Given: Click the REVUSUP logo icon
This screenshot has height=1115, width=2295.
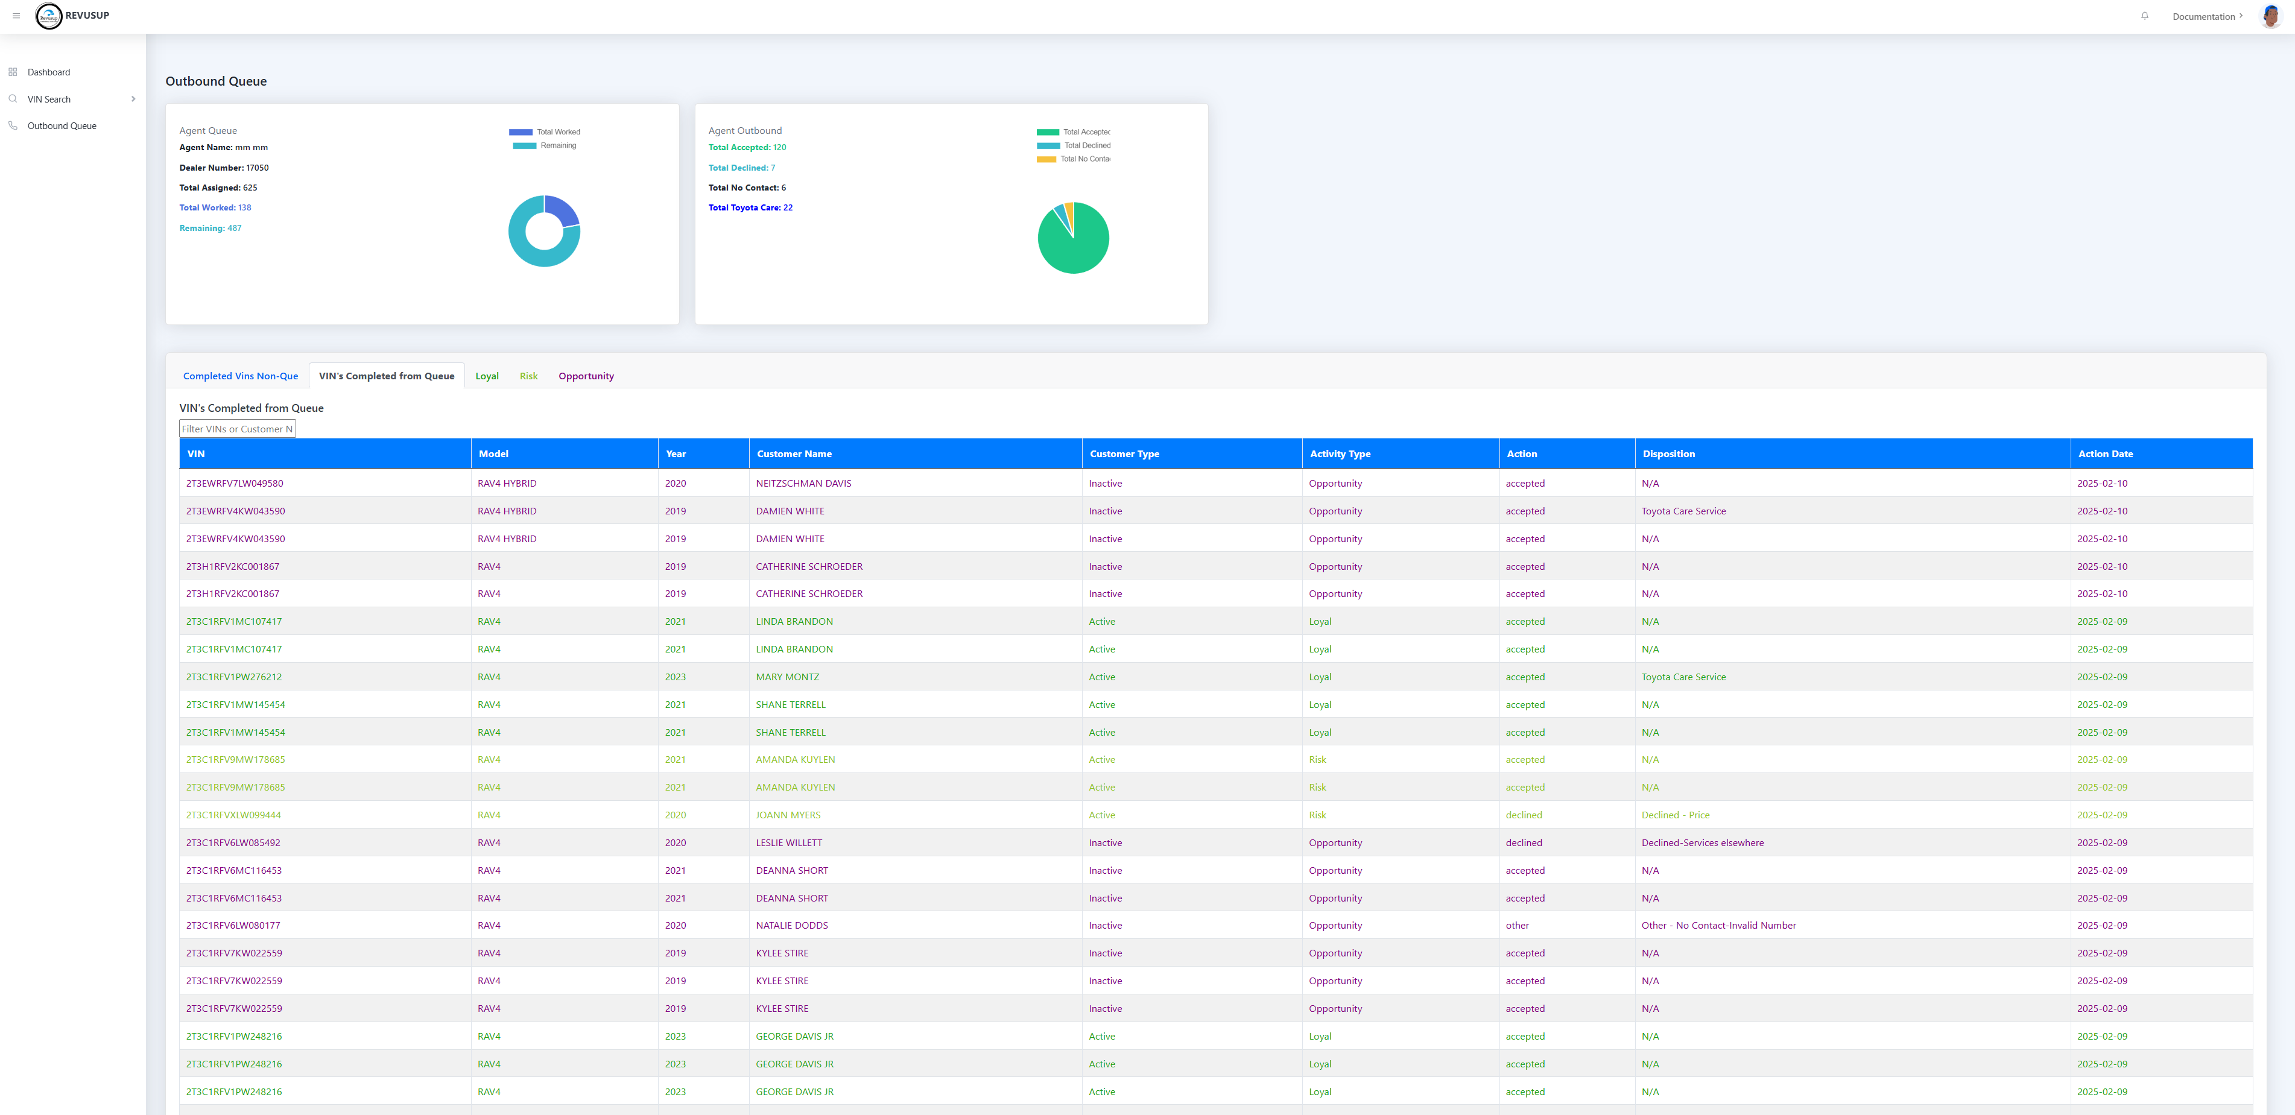Looking at the screenshot, I should pyautogui.click(x=49, y=16).
